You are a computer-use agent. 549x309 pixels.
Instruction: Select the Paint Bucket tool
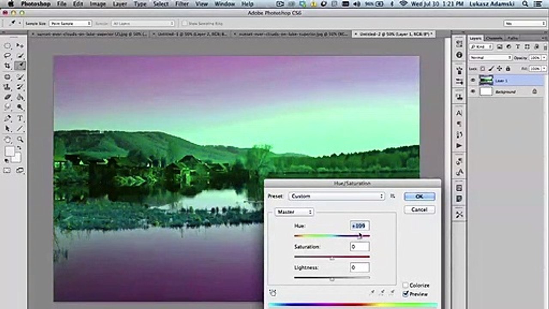tap(20, 97)
